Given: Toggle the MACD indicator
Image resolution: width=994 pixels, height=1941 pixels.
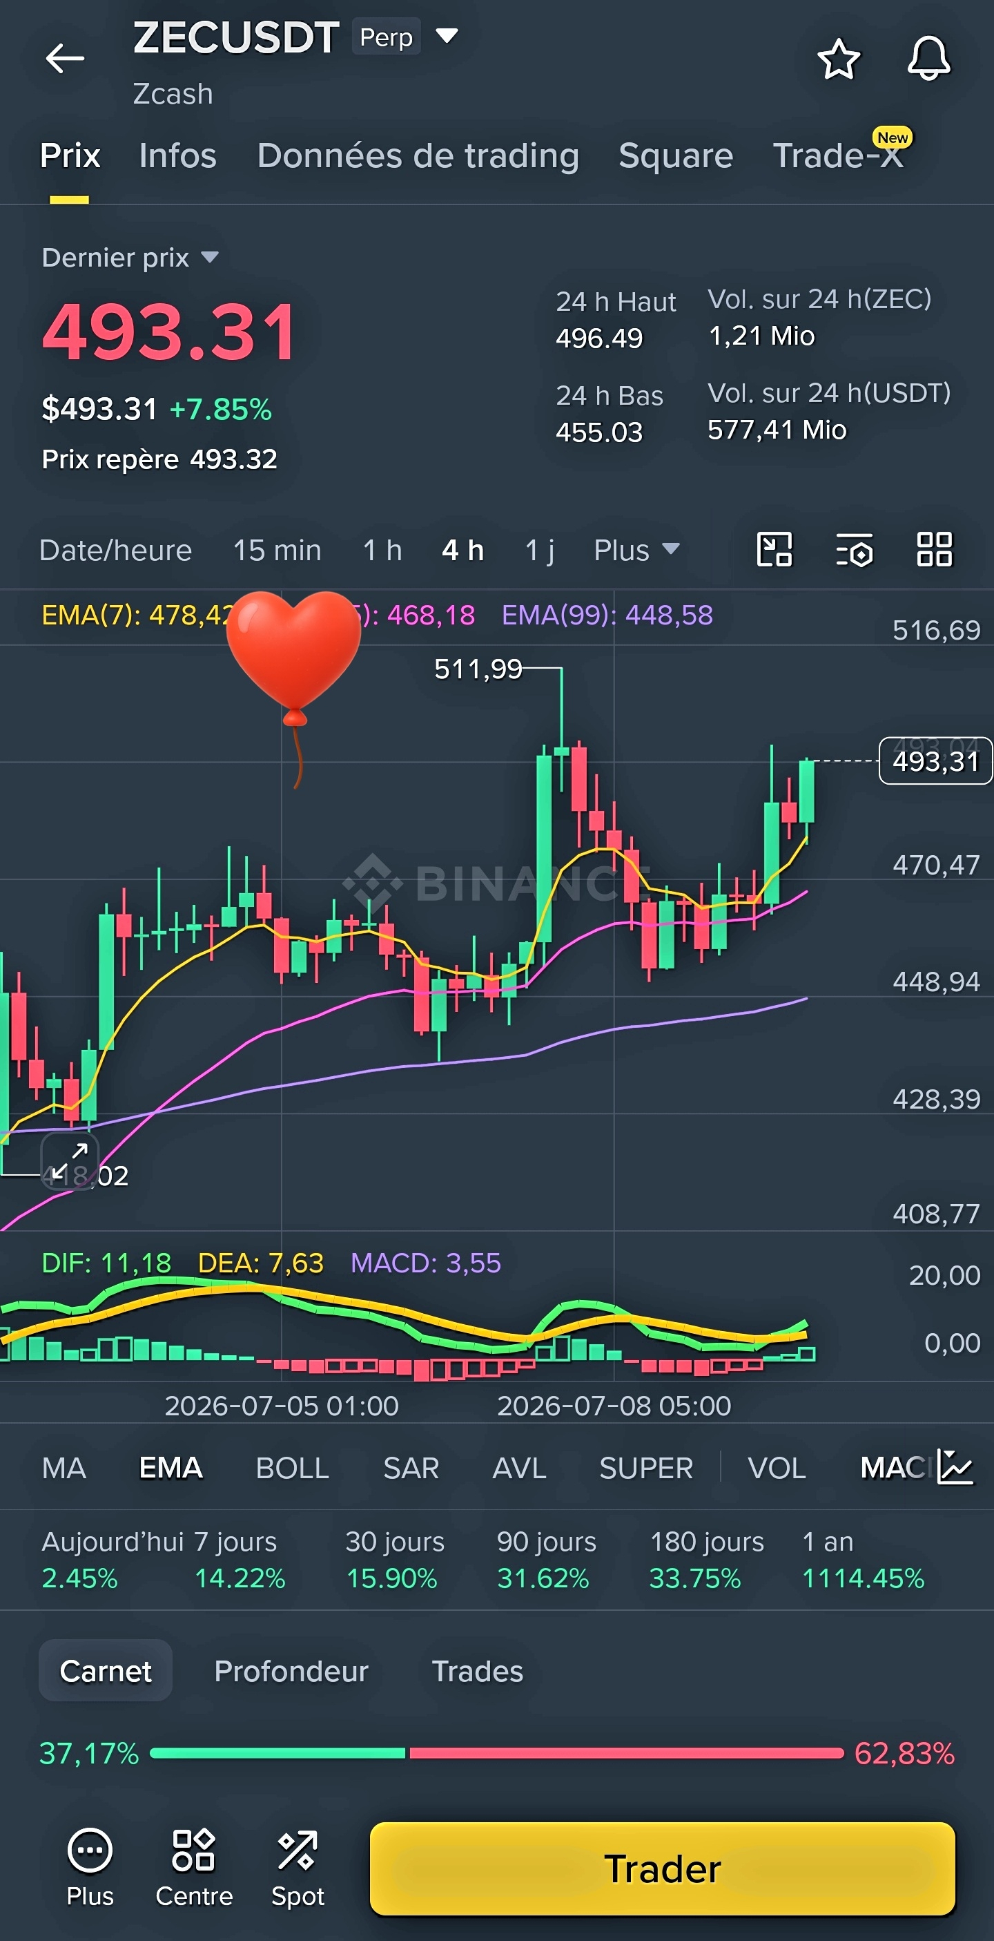Looking at the screenshot, I should pyautogui.click(x=896, y=1468).
